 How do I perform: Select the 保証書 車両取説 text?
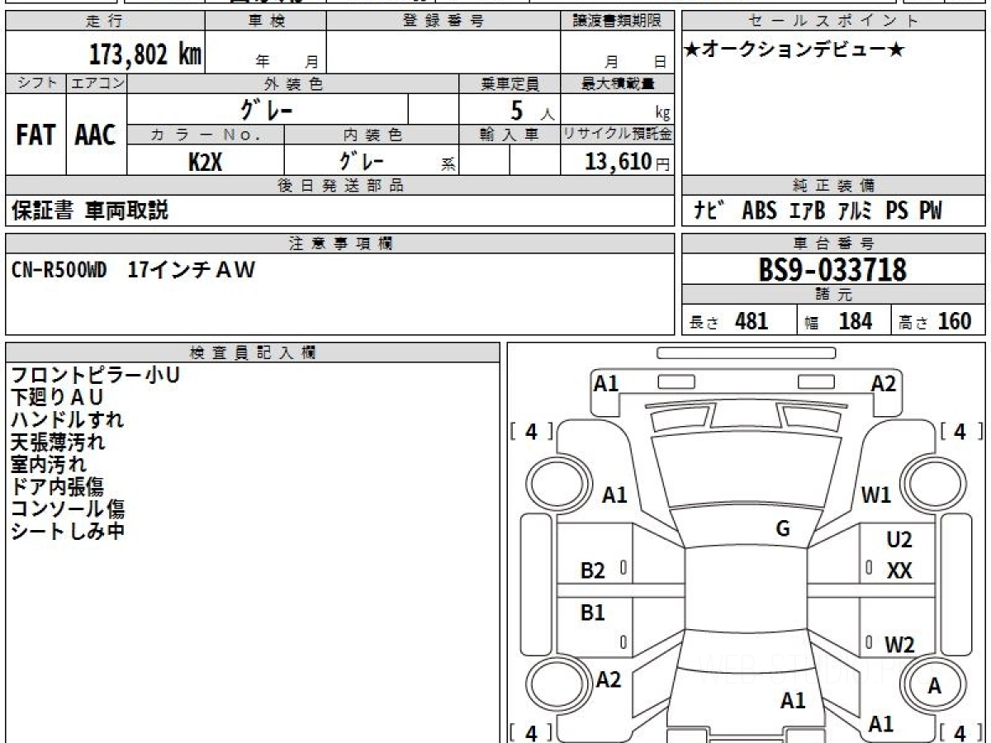coord(89,211)
